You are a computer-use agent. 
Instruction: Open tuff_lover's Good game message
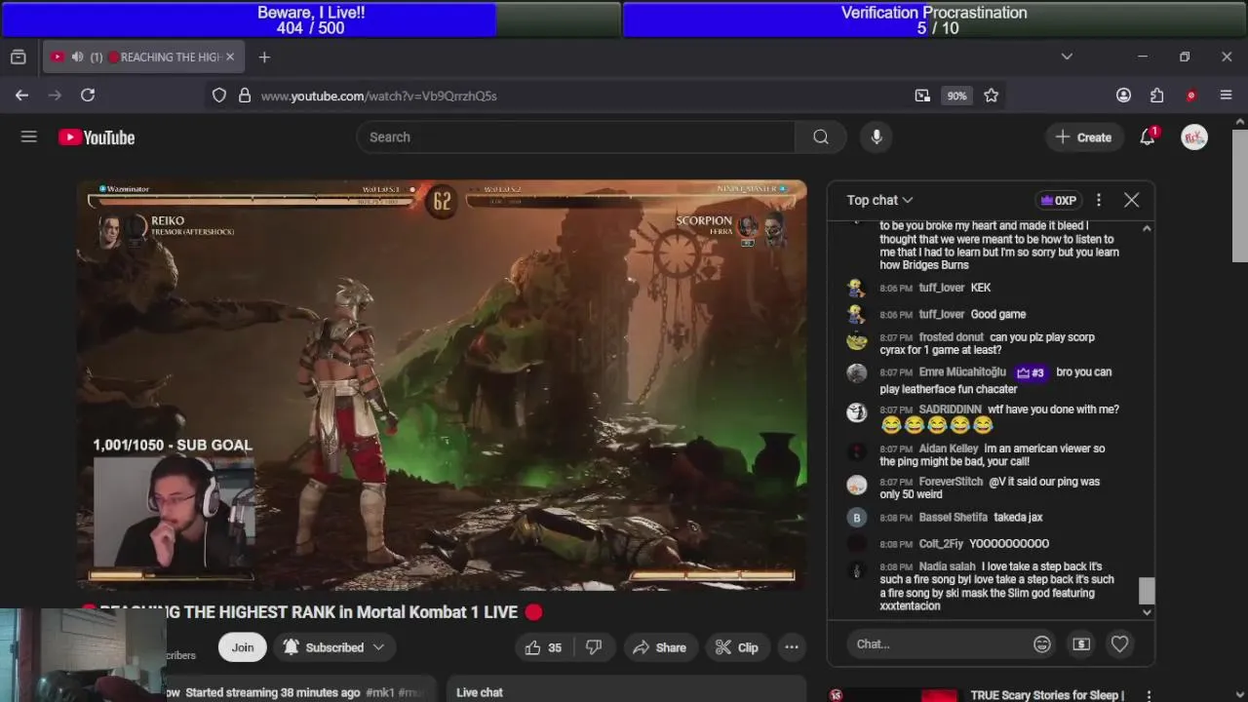pyautogui.click(x=998, y=314)
